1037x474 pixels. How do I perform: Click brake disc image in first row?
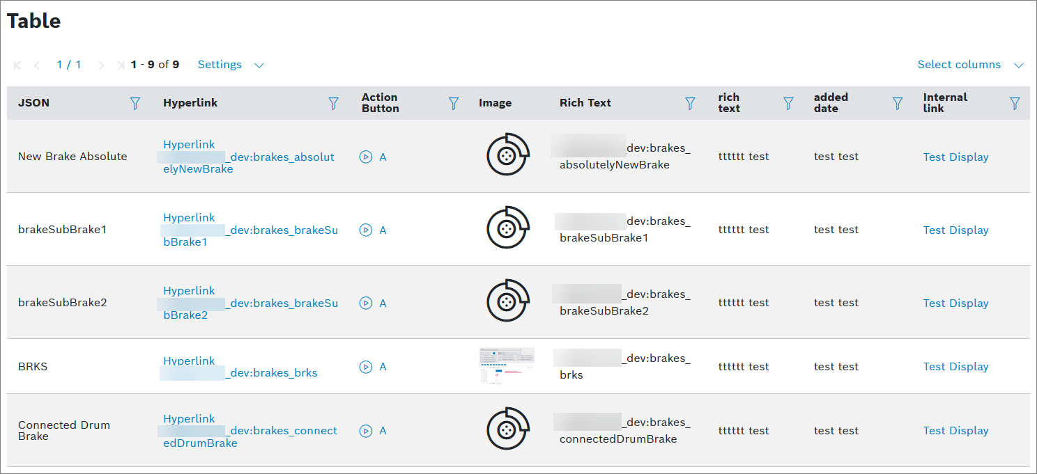508,155
